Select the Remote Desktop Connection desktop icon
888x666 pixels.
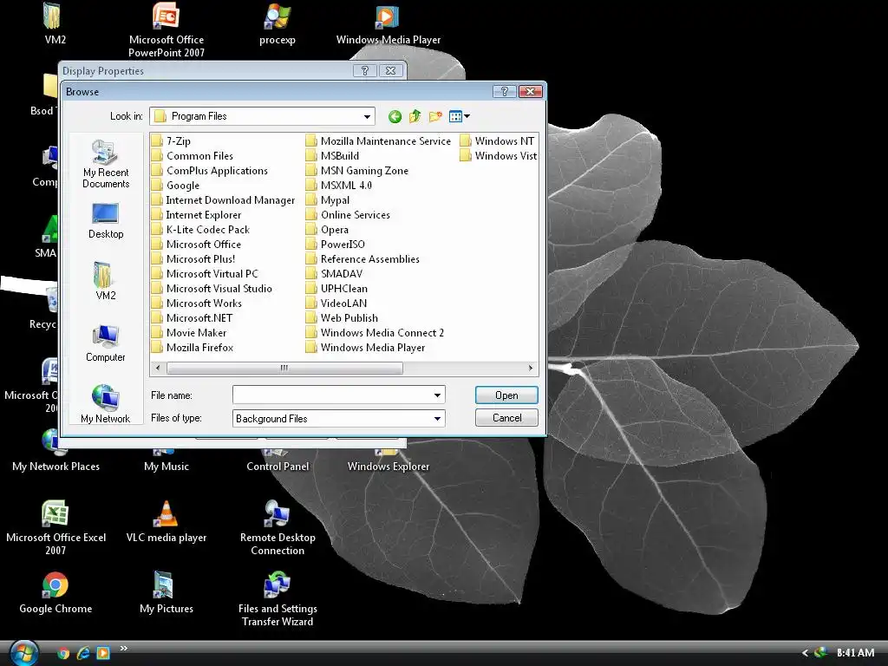[x=277, y=528]
